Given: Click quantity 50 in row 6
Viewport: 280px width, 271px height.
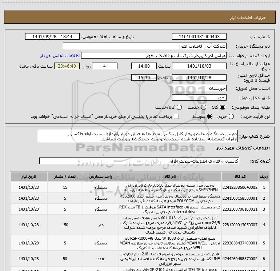Looking at the screenshot, I should (65, 259).
